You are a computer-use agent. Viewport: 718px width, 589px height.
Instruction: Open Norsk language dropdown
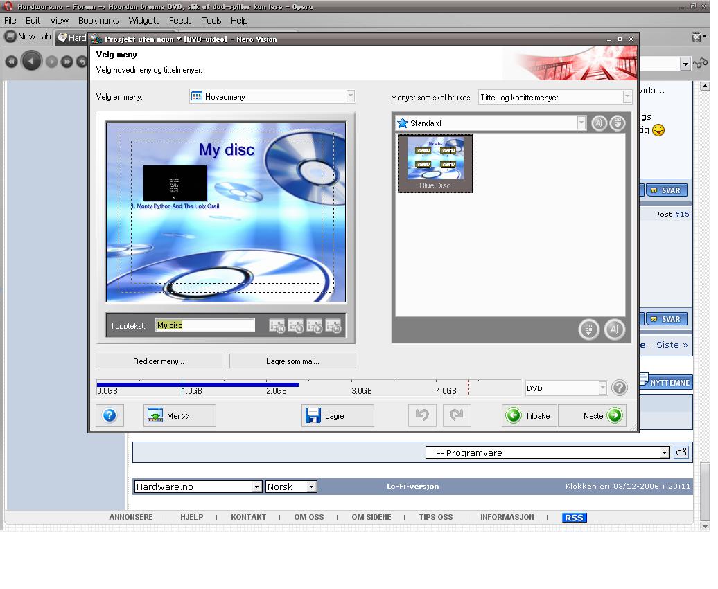(x=291, y=487)
